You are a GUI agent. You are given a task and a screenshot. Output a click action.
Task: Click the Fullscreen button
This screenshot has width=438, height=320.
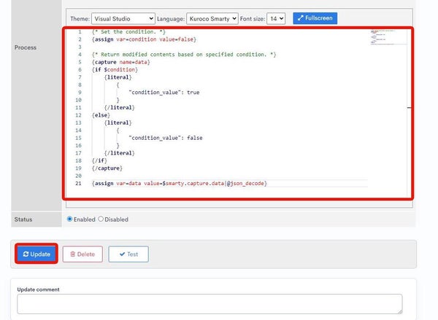[x=315, y=18]
